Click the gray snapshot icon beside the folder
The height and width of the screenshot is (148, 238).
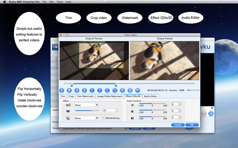pos(204,113)
